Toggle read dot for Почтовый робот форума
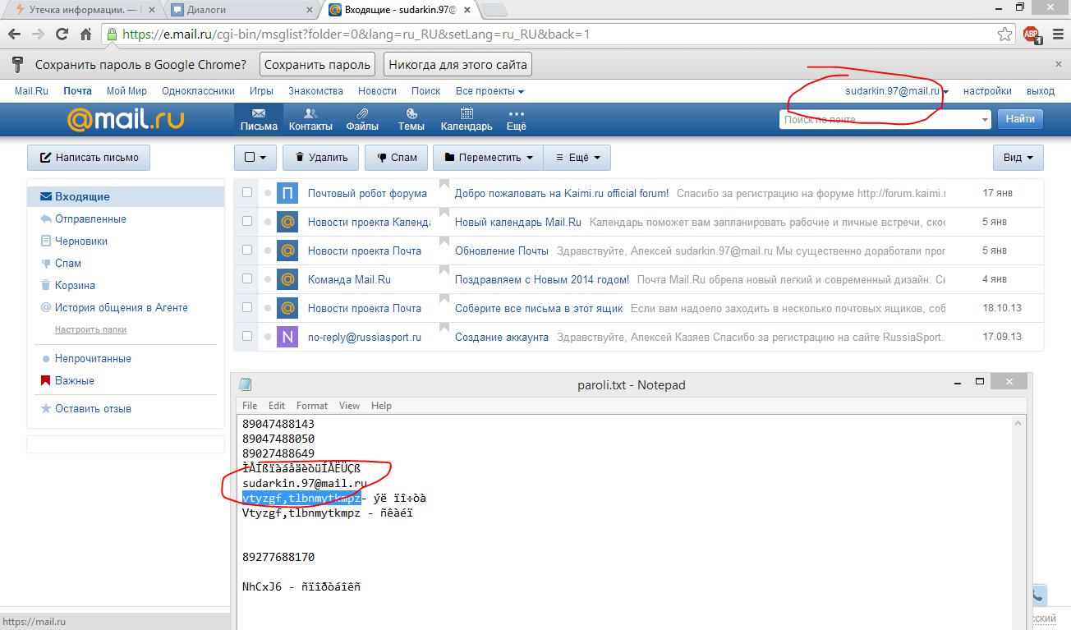Image resolution: width=1071 pixels, height=630 pixels. pos(268,193)
